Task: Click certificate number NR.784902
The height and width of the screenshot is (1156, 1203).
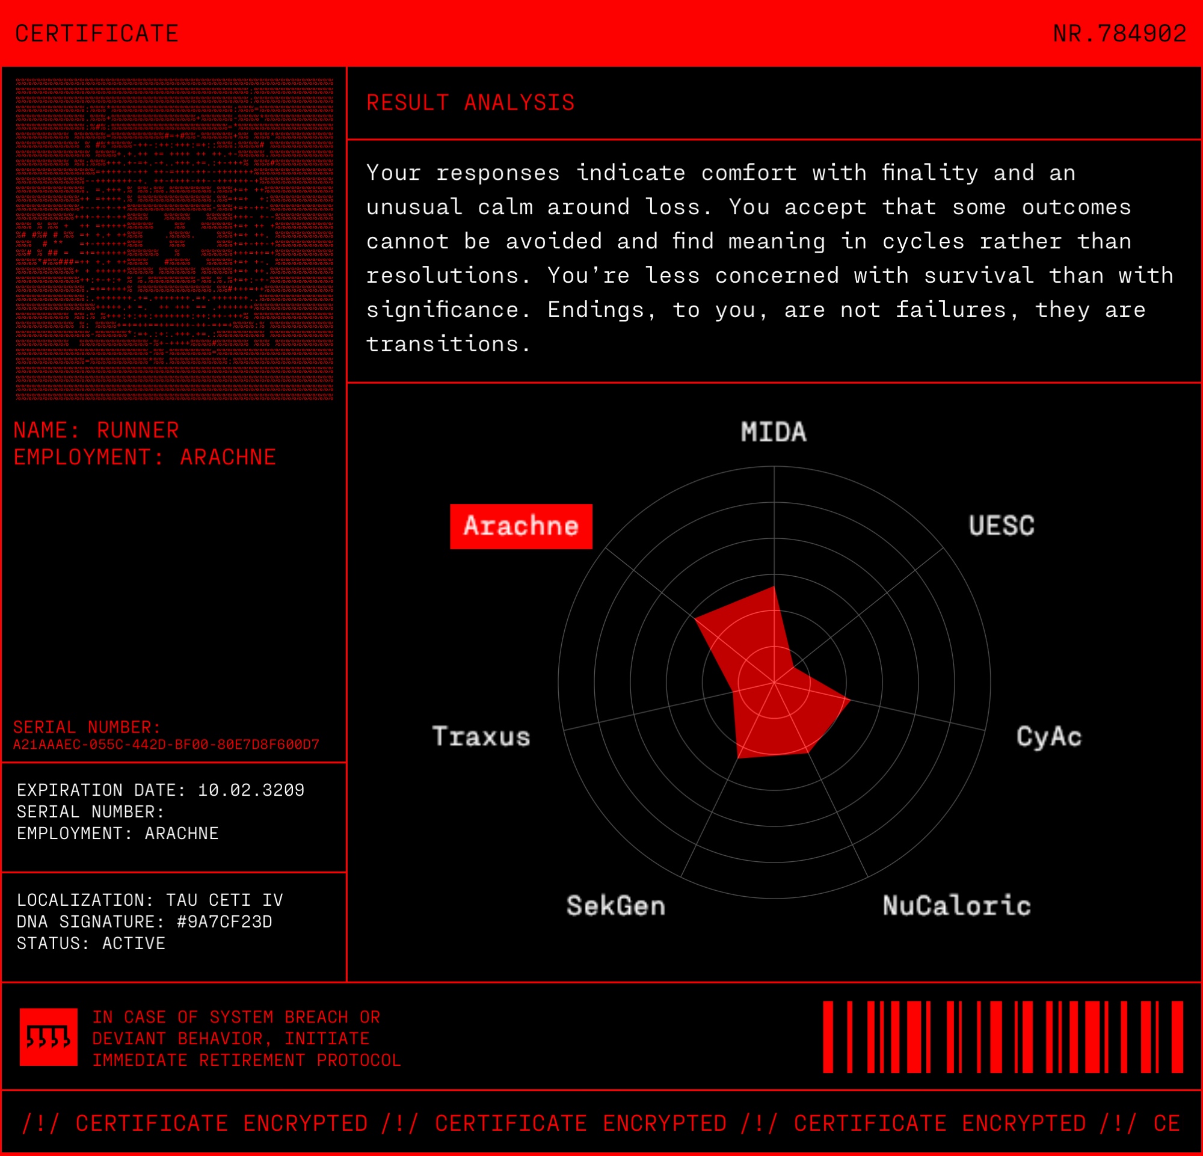Action: [x=1119, y=33]
